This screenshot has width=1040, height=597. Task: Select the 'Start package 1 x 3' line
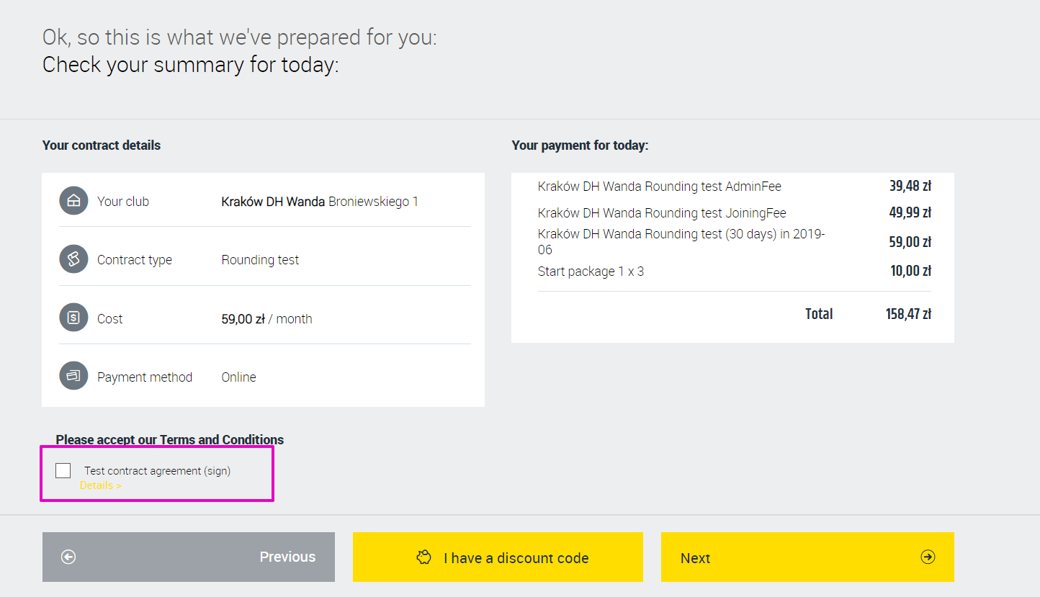(x=591, y=271)
